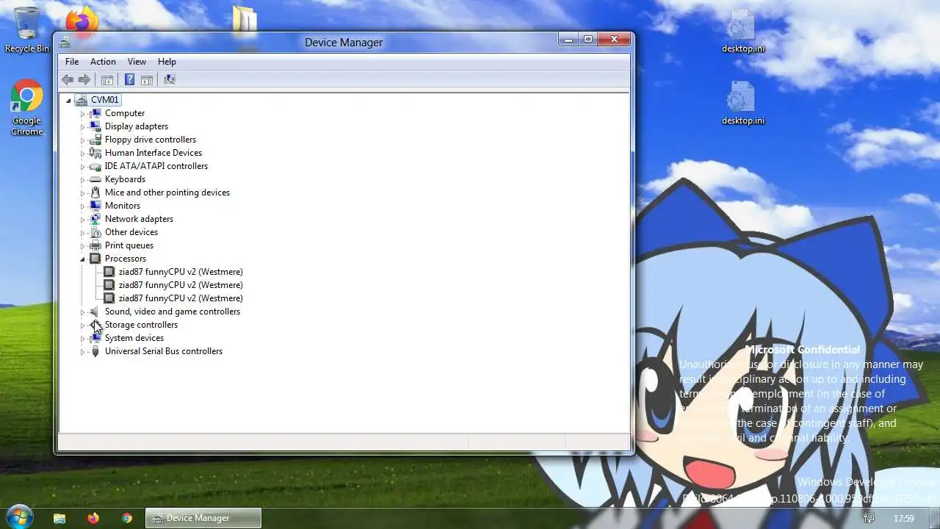
Task: Expand the Keyboards category
Action: click(x=82, y=180)
